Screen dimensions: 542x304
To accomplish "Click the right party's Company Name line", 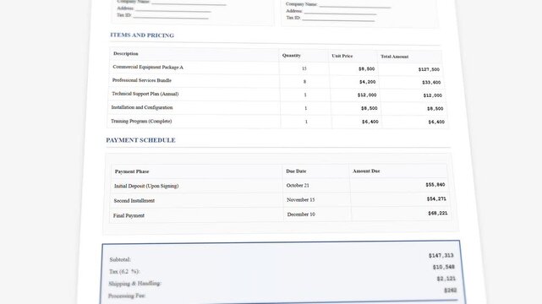I will pyautogui.click(x=338, y=5).
